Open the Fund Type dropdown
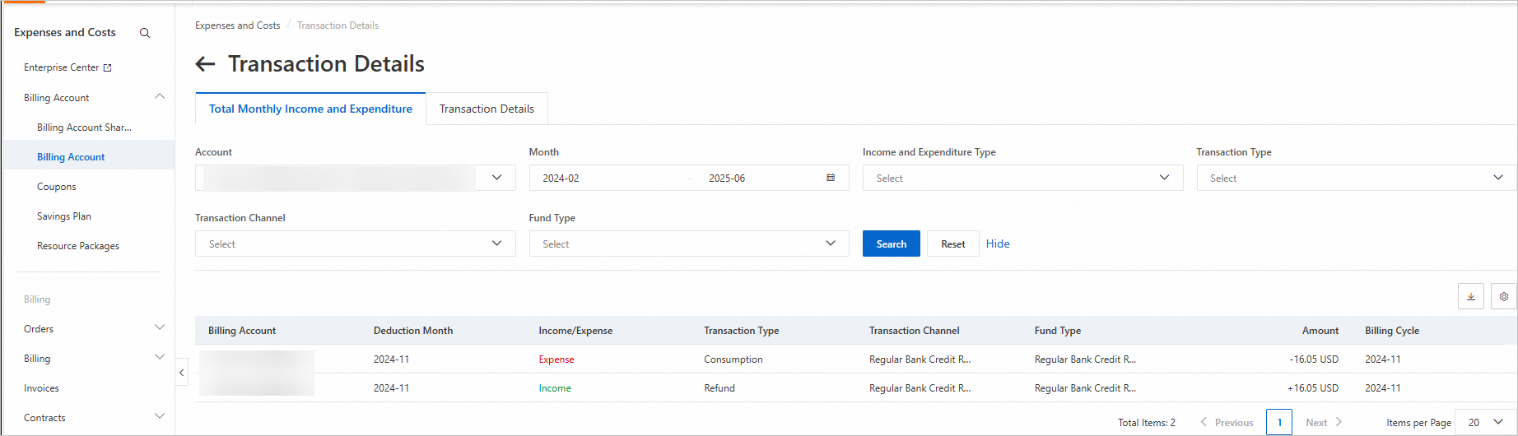 point(688,244)
